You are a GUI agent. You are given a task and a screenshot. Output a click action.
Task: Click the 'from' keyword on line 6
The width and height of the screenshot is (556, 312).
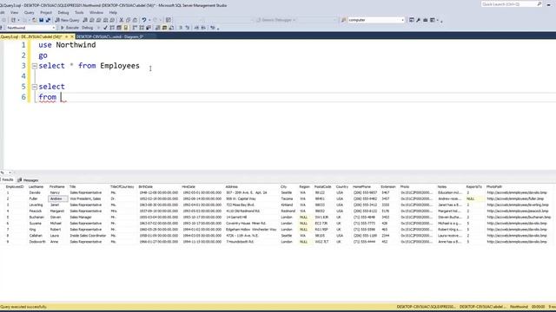[48, 97]
